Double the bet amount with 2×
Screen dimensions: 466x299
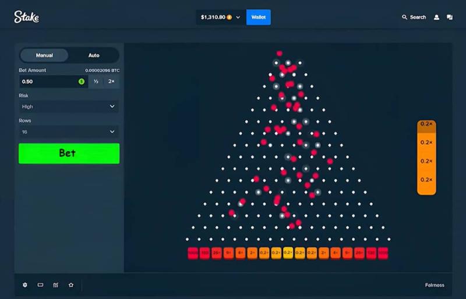tap(111, 81)
